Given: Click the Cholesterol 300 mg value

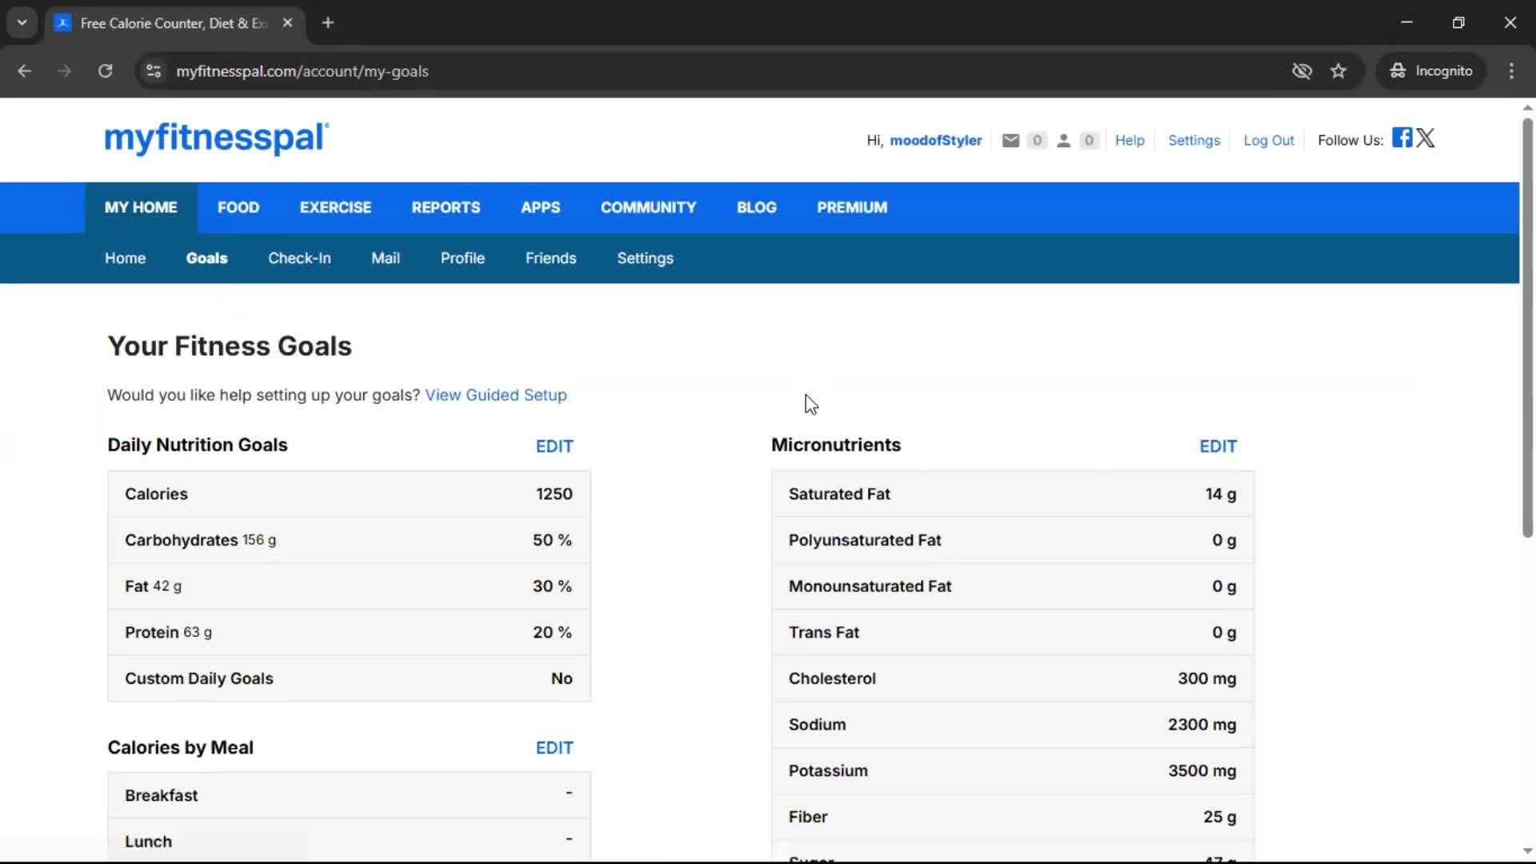Looking at the screenshot, I should pyautogui.click(x=1206, y=679).
